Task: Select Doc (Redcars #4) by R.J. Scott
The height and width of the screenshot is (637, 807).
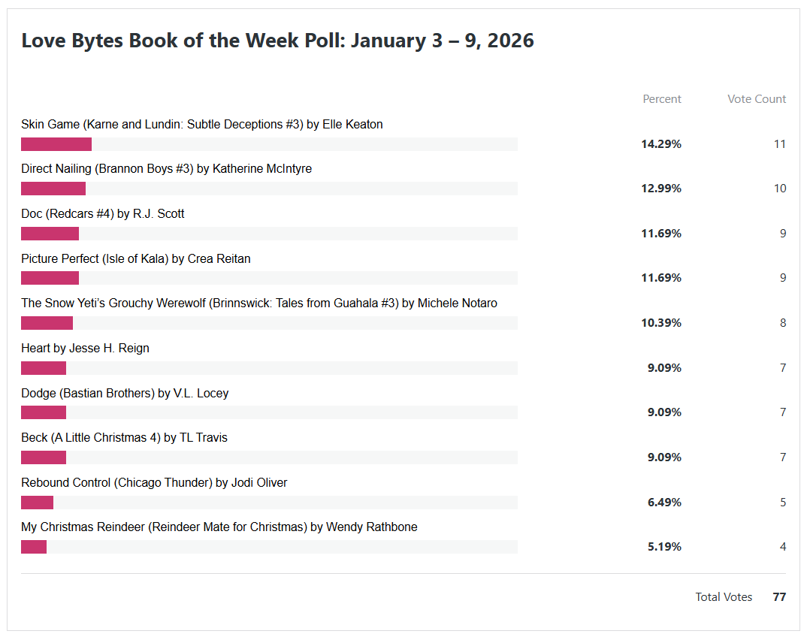Action: click(x=102, y=214)
